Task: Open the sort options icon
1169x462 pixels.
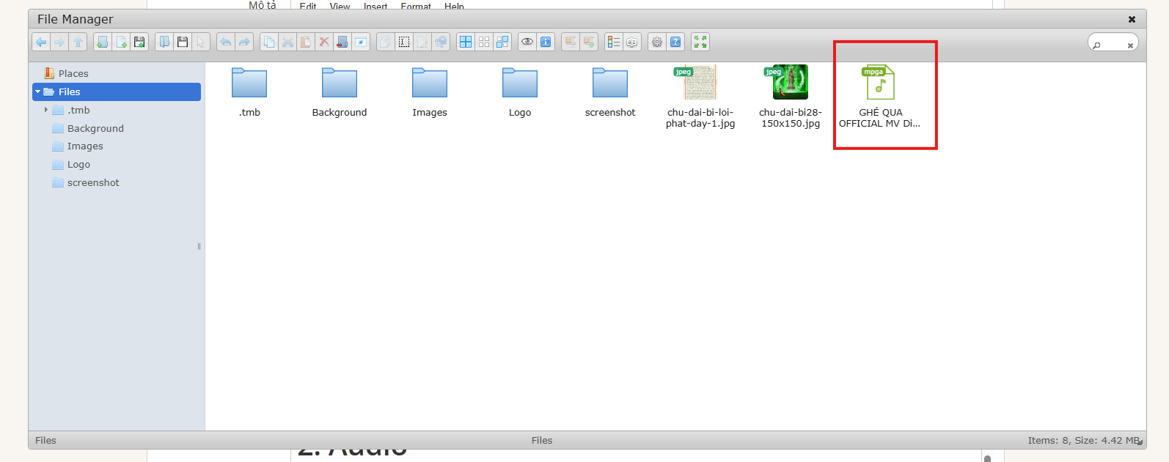Action: 632,42
